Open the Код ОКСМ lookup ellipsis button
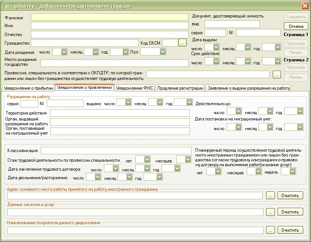The image size is (311, 242). [183, 43]
